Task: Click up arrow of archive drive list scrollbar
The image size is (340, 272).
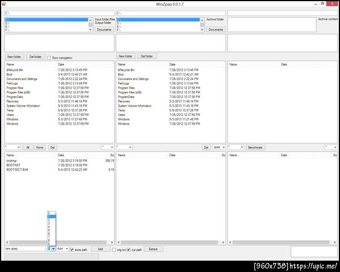Action: [x=202, y=20]
